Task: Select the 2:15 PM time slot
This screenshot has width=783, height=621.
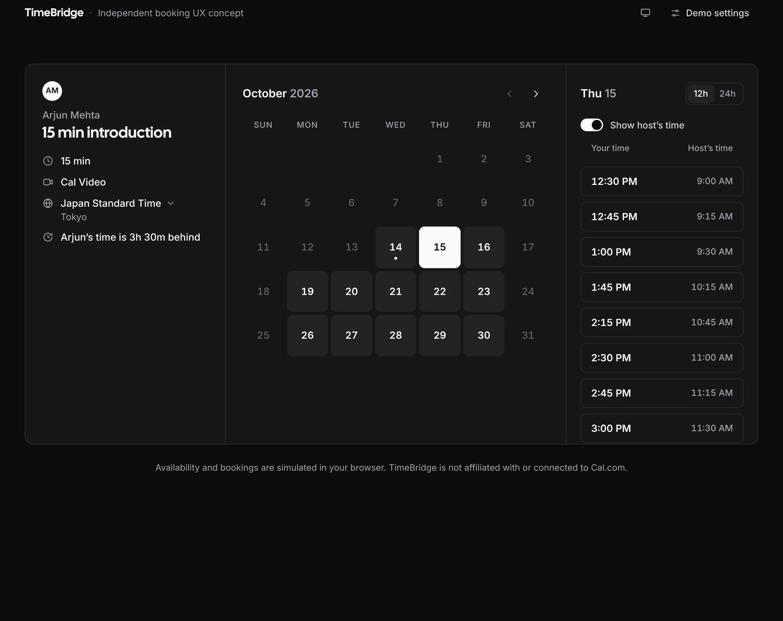Action: pyautogui.click(x=662, y=322)
